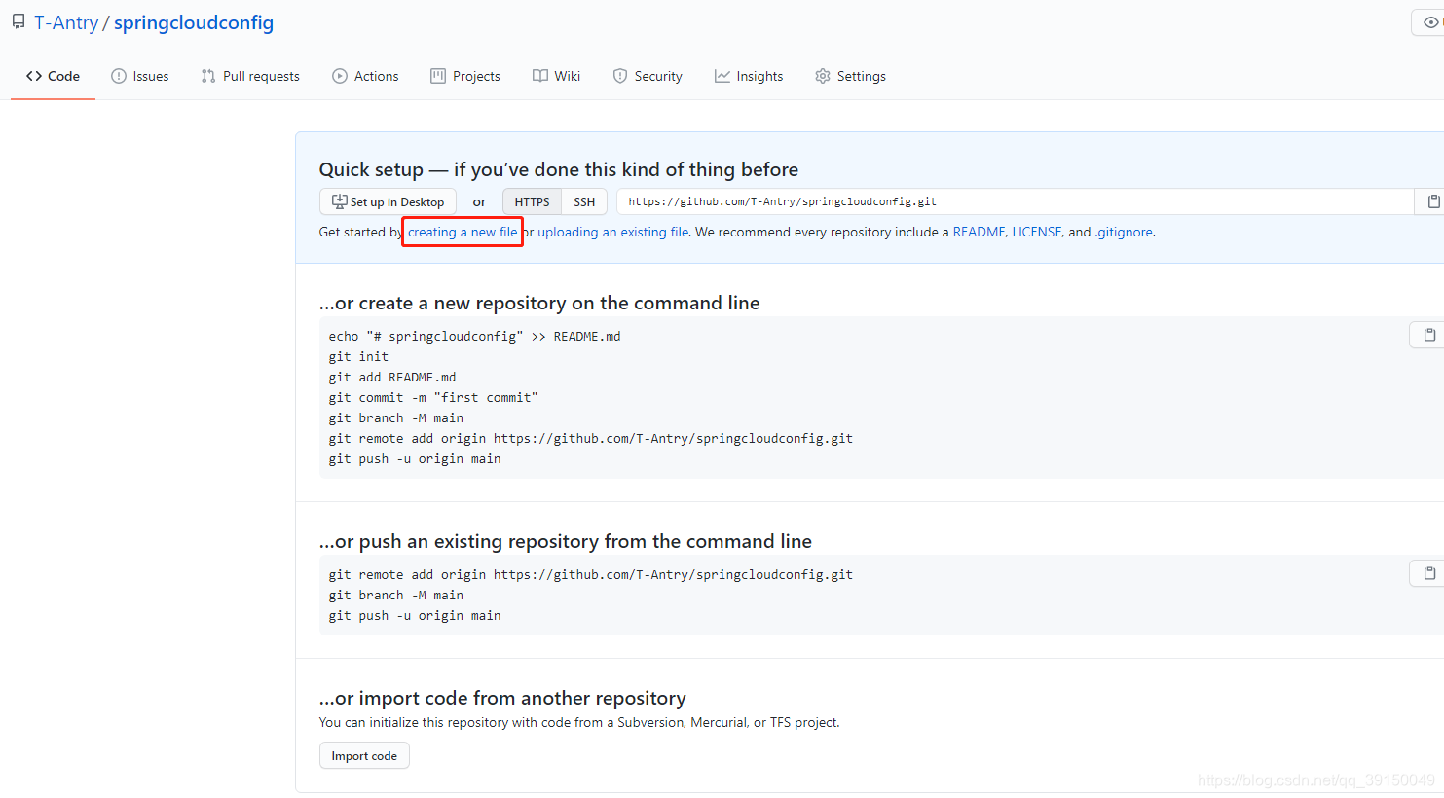
Task: Open the Wiki tab
Action: pyautogui.click(x=556, y=76)
